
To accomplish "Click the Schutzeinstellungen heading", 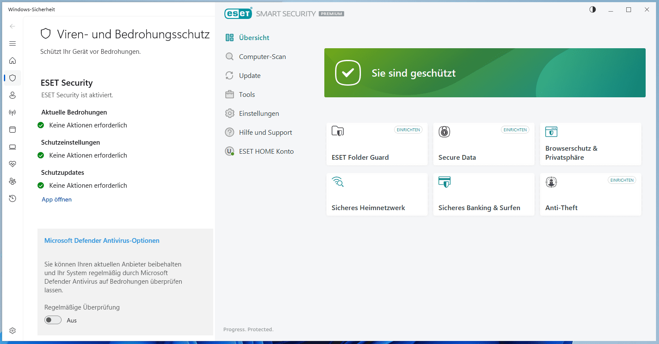I will pos(70,142).
